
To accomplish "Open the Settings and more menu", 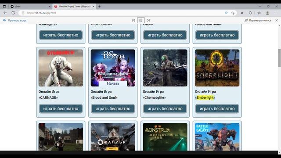I will point(276,13).
